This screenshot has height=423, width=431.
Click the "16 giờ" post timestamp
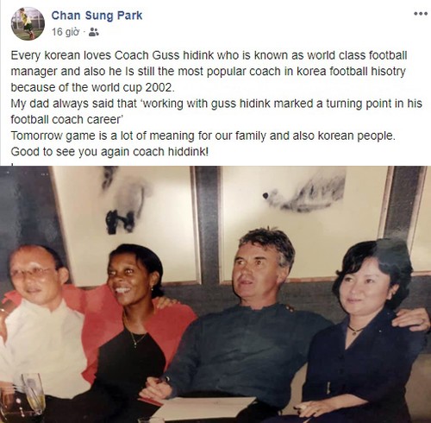[66, 32]
